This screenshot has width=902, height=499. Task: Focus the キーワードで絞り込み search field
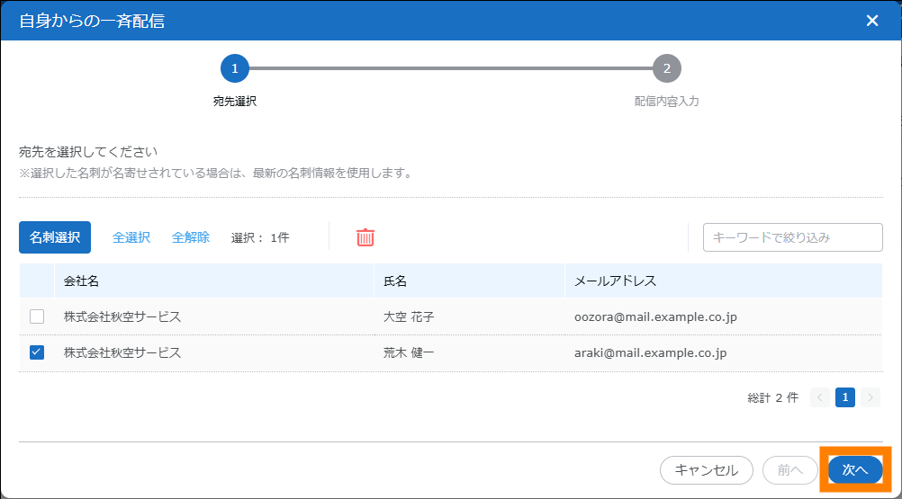[x=792, y=237]
